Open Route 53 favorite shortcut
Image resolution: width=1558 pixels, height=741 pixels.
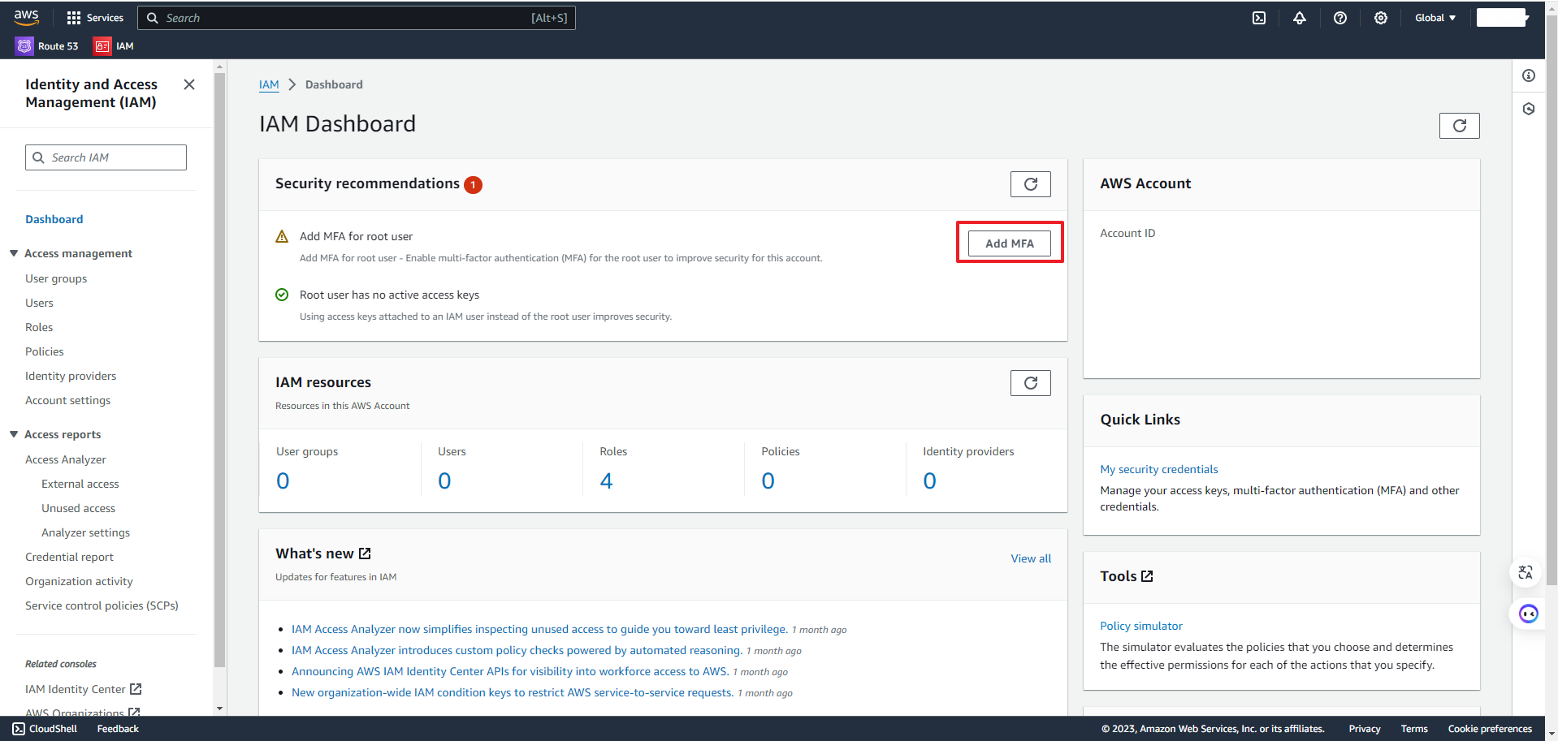tap(47, 46)
